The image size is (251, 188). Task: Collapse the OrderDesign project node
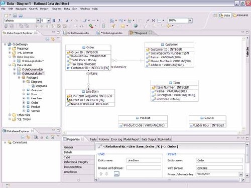tap(5, 44)
